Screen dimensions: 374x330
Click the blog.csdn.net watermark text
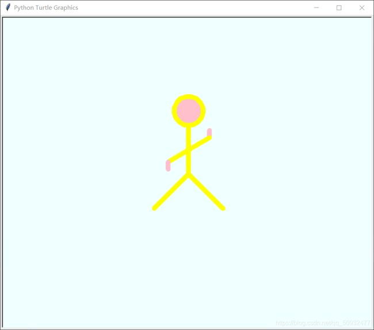pyautogui.click(x=322, y=323)
